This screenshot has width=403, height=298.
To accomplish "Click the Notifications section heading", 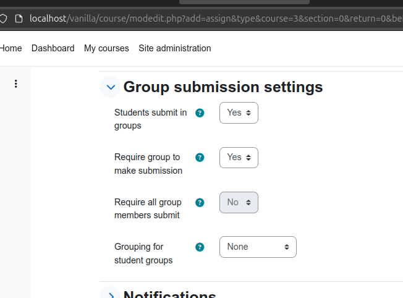I will click(x=169, y=294).
